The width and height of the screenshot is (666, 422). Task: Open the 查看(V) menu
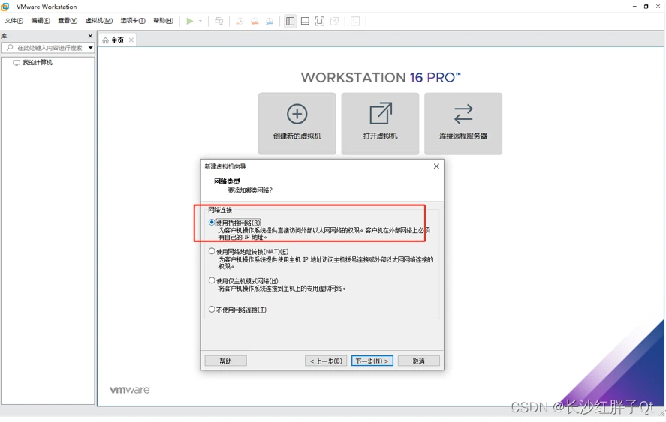coord(68,21)
